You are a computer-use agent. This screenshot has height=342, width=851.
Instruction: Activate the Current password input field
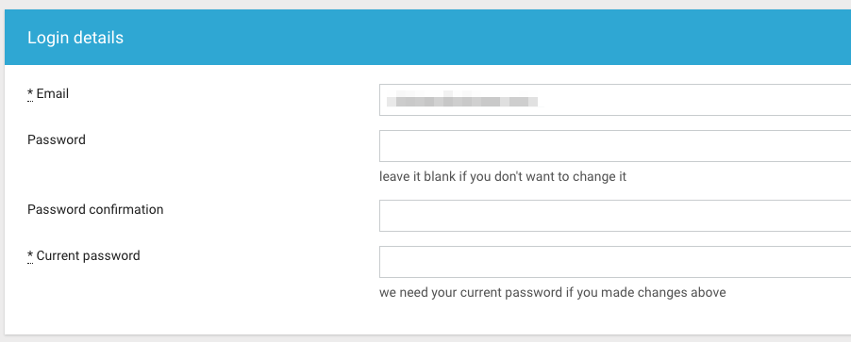[615, 262]
